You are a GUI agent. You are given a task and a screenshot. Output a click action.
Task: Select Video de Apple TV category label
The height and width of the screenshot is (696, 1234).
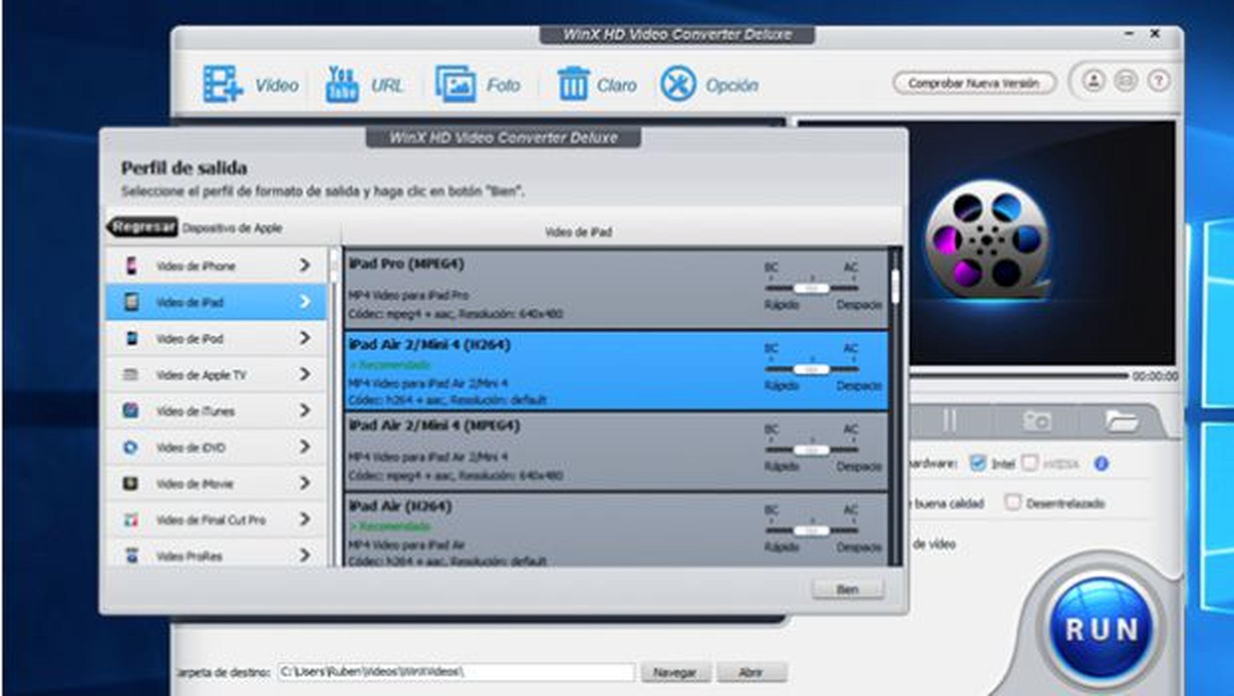tap(201, 375)
